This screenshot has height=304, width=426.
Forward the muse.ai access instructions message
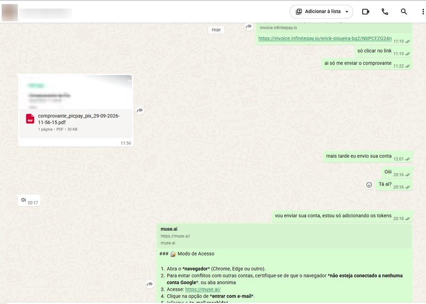coord(150,284)
